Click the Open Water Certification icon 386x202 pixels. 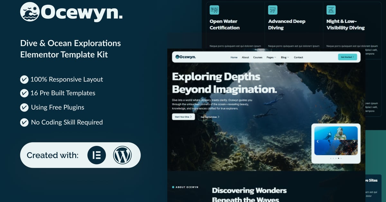click(x=214, y=10)
